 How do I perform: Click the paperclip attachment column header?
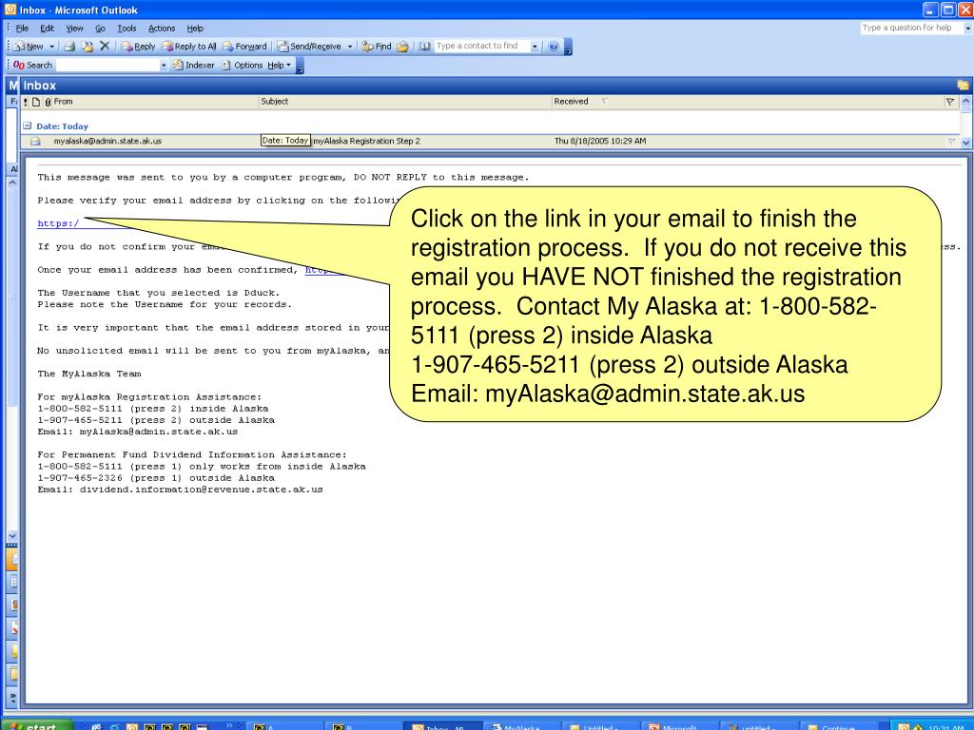tap(48, 102)
